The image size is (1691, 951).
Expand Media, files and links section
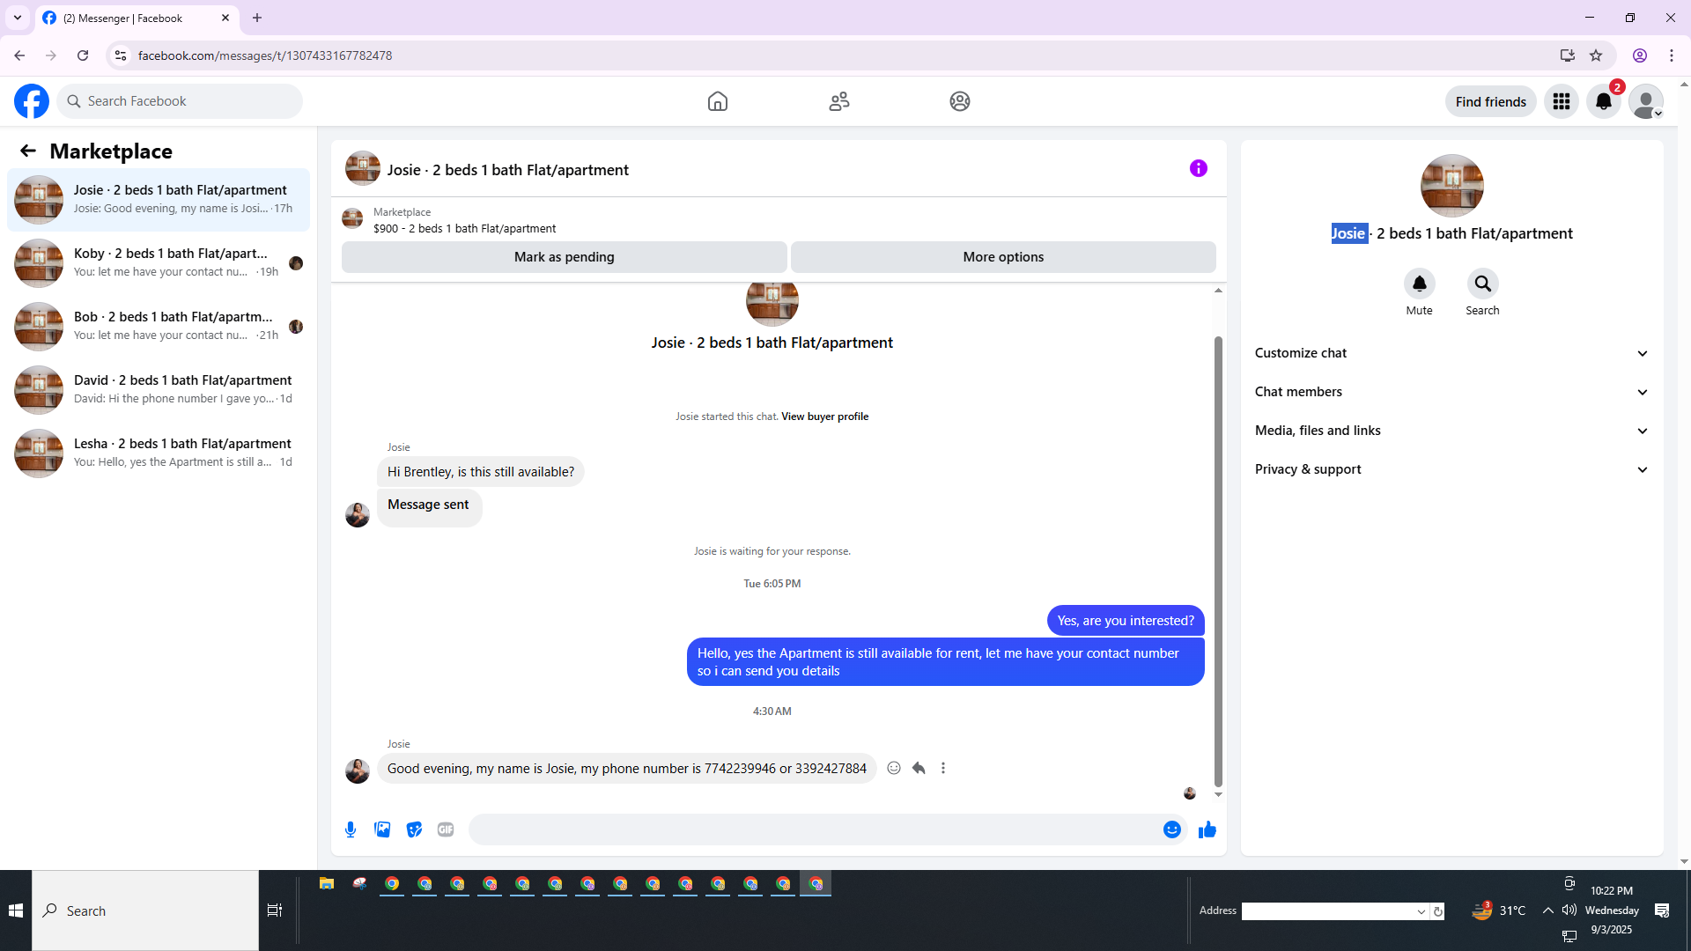tap(1451, 431)
